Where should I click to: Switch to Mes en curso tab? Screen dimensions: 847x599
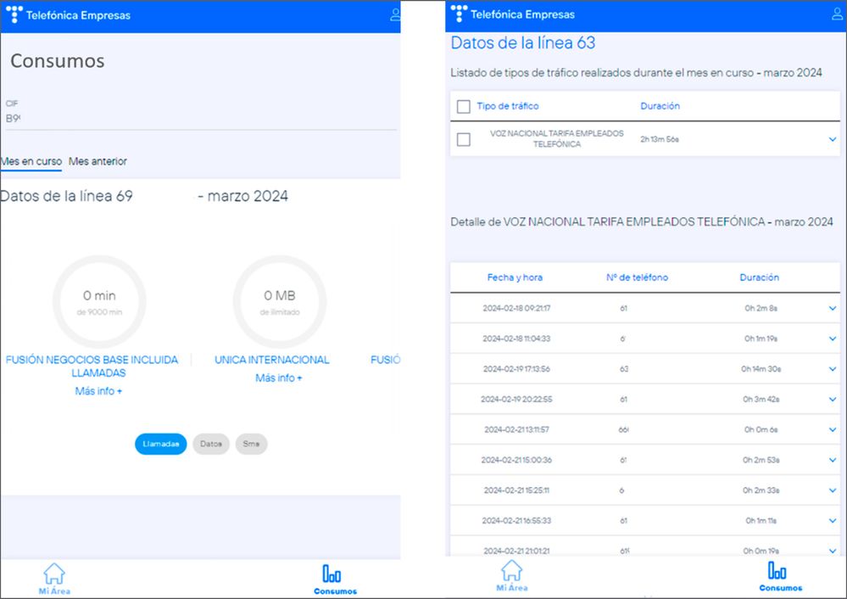31,161
